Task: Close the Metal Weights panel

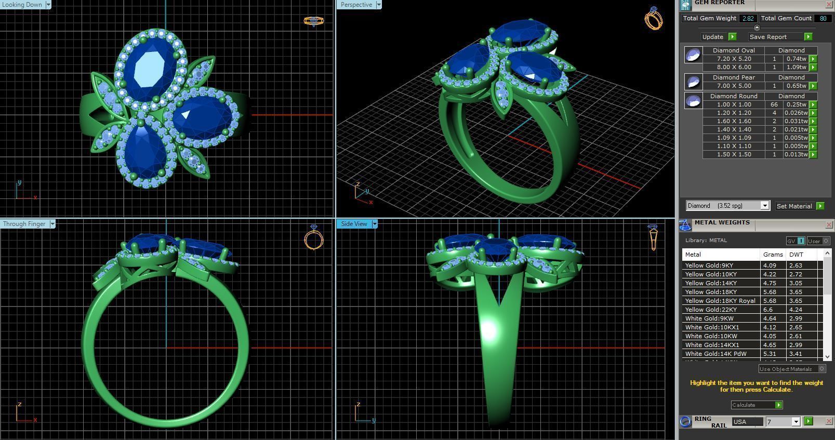Action: pyautogui.click(x=829, y=224)
